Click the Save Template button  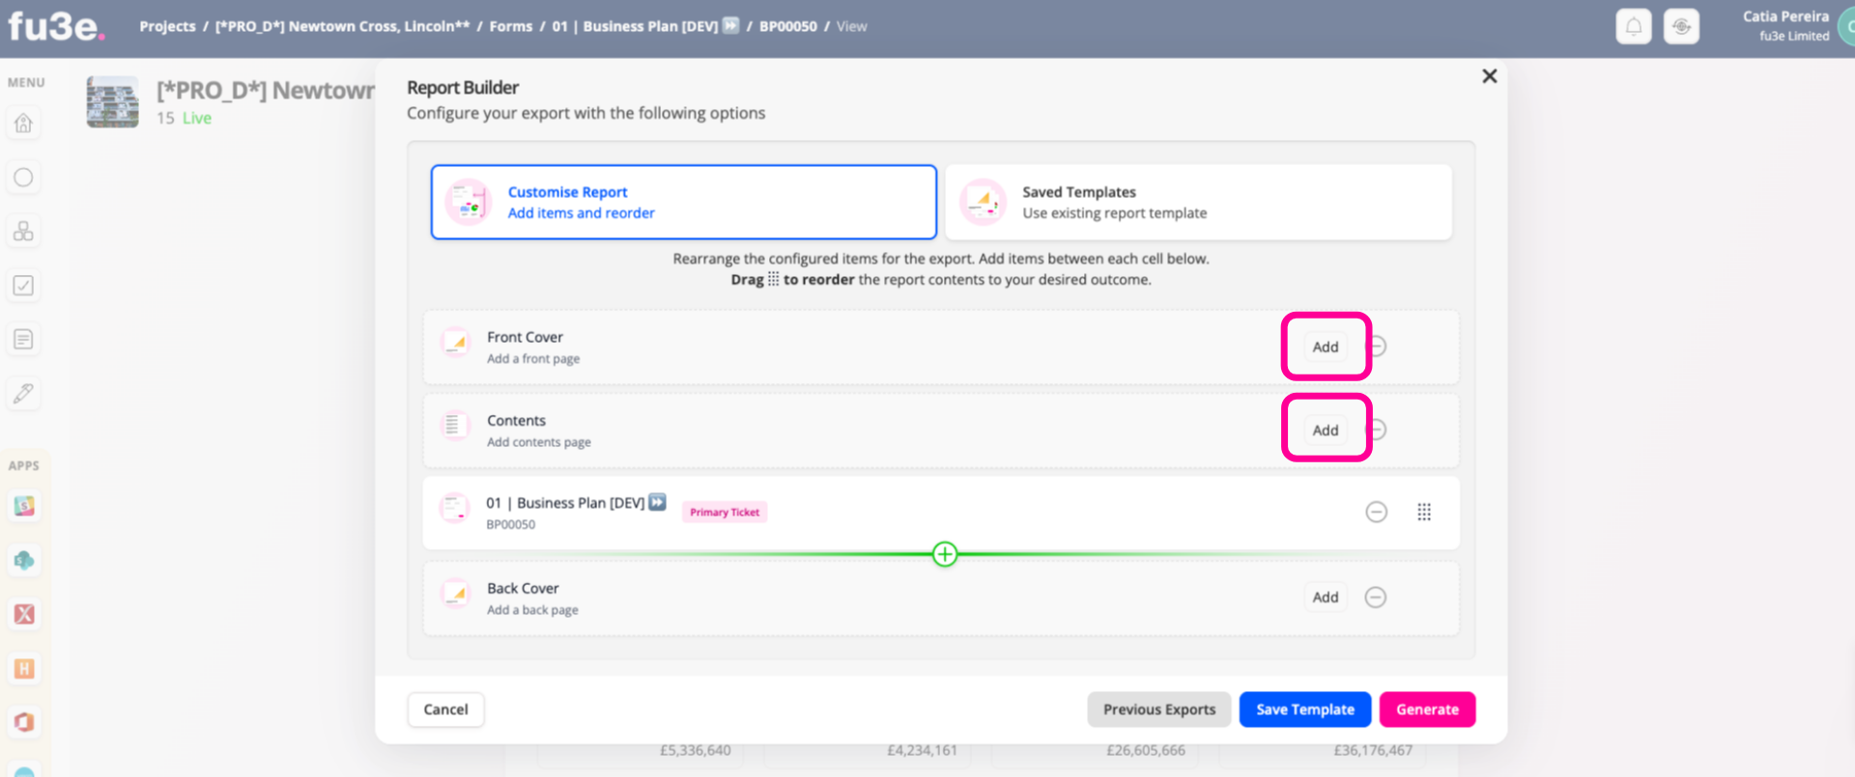(1305, 709)
